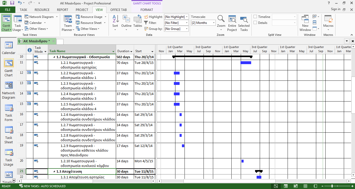Open the Help question mark
The height and width of the screenshot is (189, 355).
[x=329, y=3]
